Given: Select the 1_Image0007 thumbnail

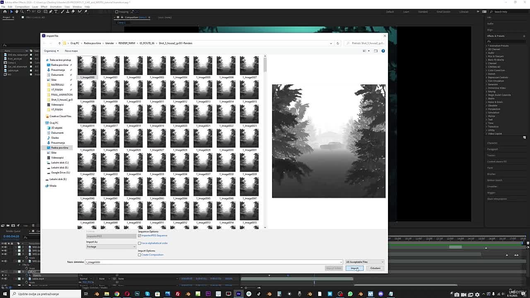Looking at the screenshot, I should [x=249, y=67].
